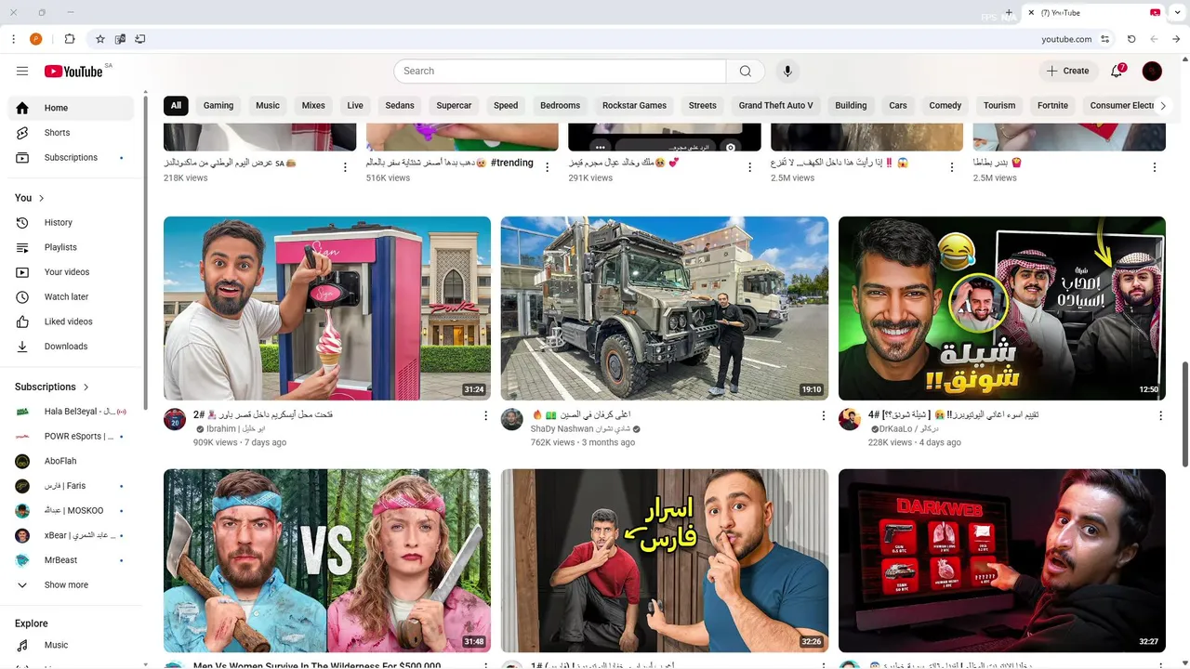Focus the Search input field

pos(560,71)
